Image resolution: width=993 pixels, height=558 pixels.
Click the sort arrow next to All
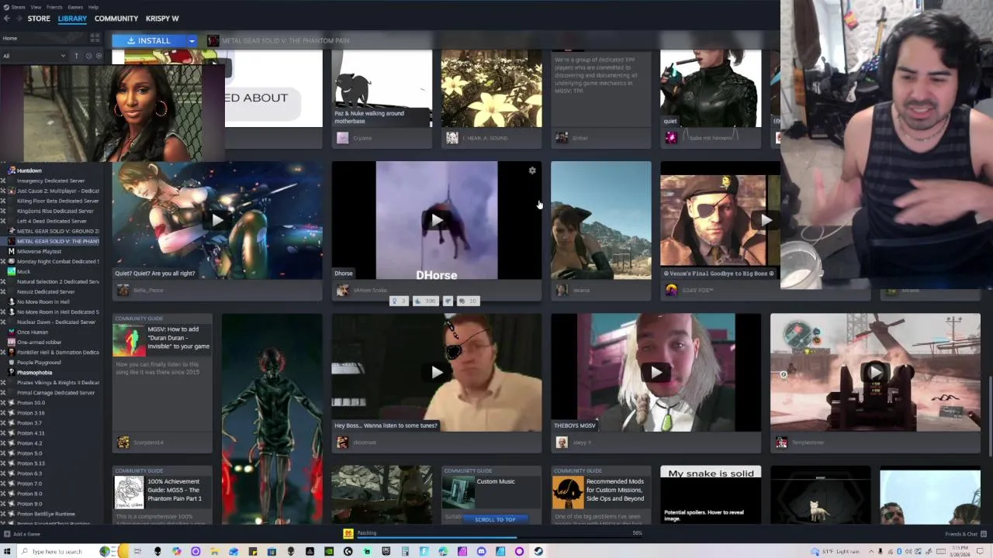pyautogui.click(x=76, y=56)
